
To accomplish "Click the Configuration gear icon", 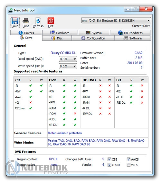I will [x=83, y=38].
